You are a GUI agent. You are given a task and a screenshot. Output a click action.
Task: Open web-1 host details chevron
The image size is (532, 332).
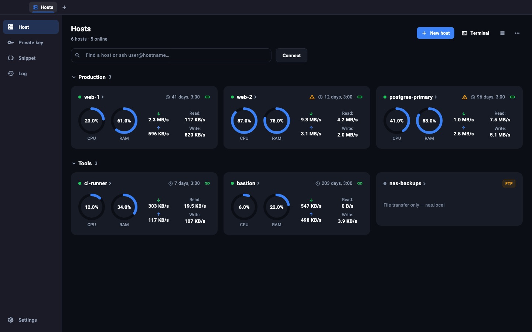click(x=103, y=97)
